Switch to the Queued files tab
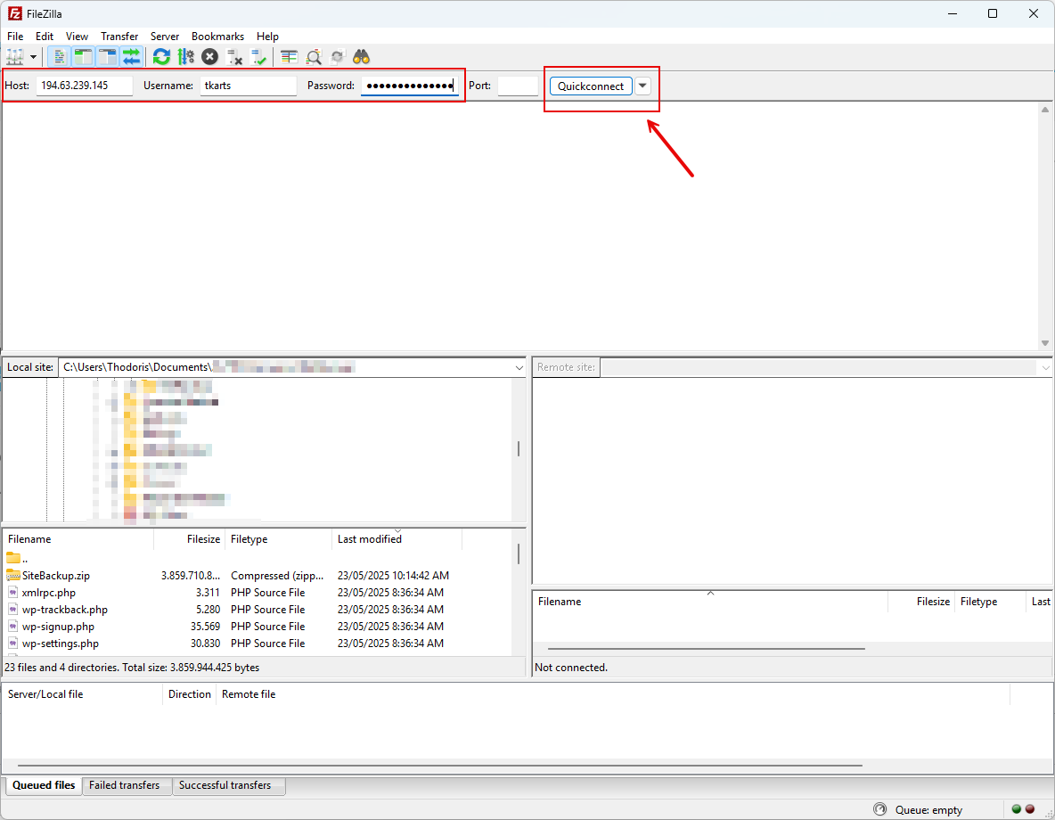The height and width of the screenshot is (820, 1055). 44,785
